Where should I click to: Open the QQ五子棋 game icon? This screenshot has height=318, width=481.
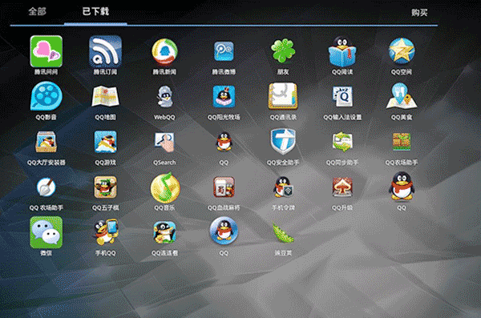click(x=105, y=187)
